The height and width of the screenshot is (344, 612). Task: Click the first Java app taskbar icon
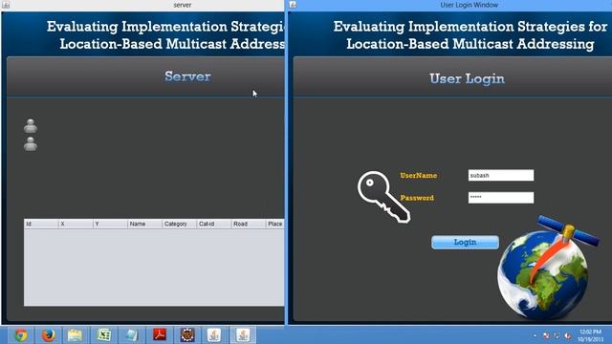coord(214,335)
